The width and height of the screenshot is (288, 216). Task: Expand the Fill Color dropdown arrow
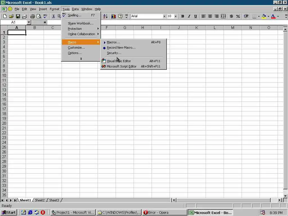[x=268, y=16]
